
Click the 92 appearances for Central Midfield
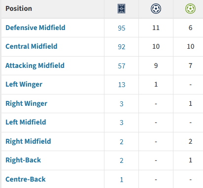coord(122,47)
